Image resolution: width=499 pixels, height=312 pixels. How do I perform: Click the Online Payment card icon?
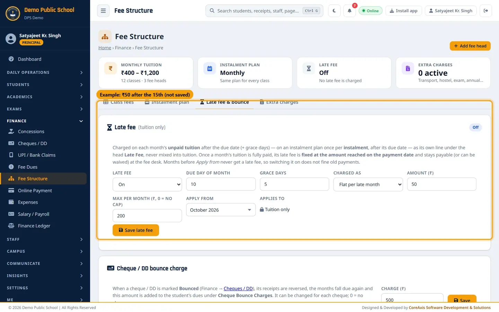[x=11, y=191]
